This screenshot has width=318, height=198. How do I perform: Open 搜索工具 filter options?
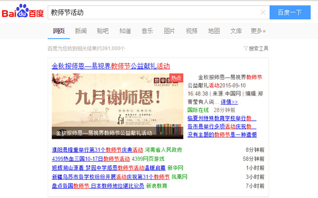click(256, 48)
